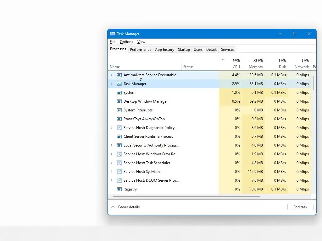This screenshot has width=322, height=241.
Task: Click the Diagnostic Policy service gear icon
Action: coord(119,128)
